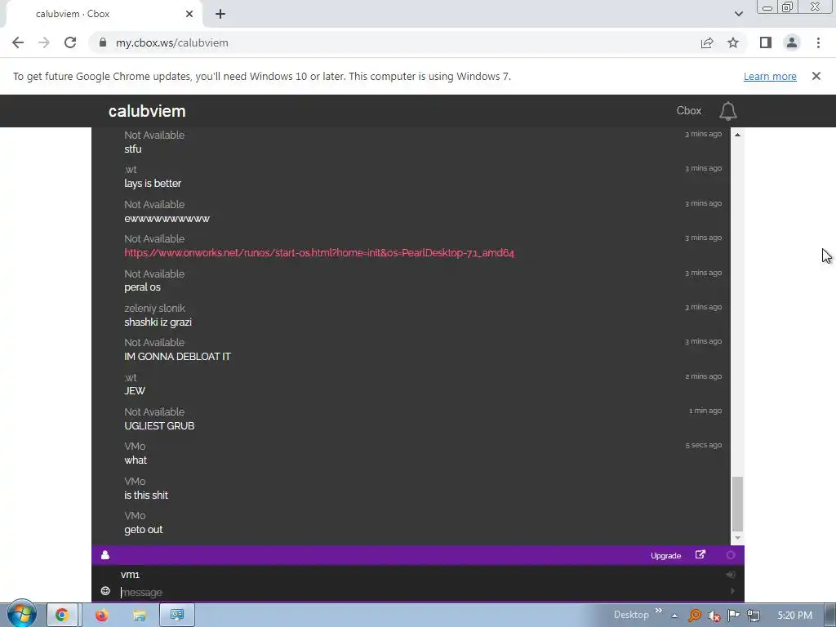The width and height of the screenshot is (836, 627).
Task: Click chat scrollbar up arrow
Action: 737,135
